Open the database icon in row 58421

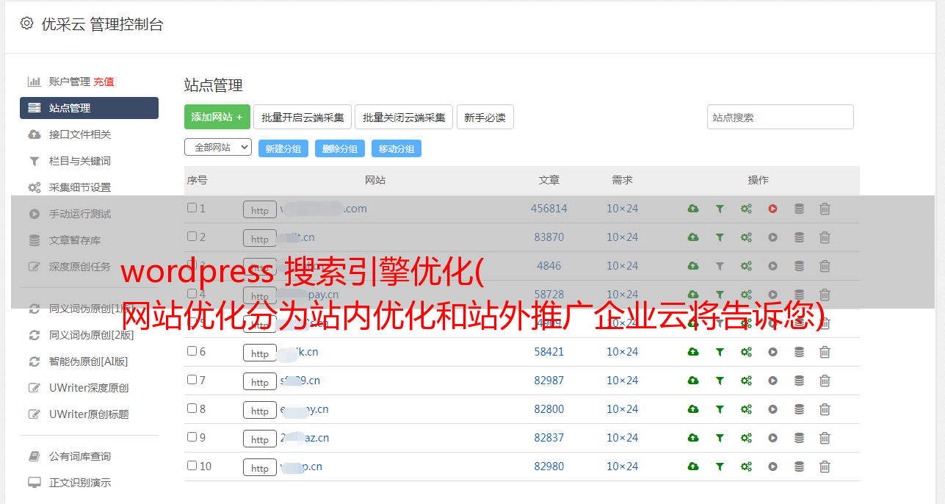[799, 352]
